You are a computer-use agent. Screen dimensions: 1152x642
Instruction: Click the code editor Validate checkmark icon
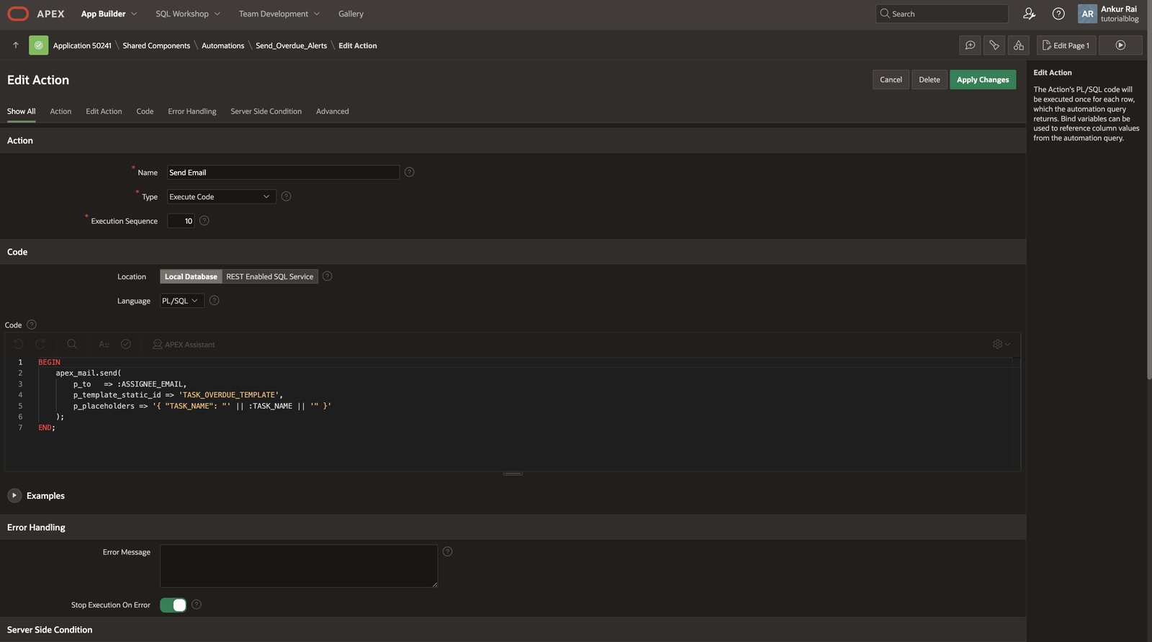tap(126, 344)
